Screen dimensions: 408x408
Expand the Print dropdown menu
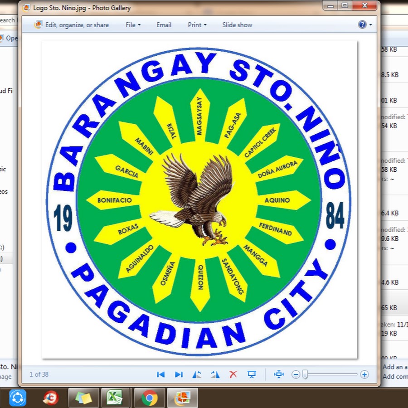[197, 25]
